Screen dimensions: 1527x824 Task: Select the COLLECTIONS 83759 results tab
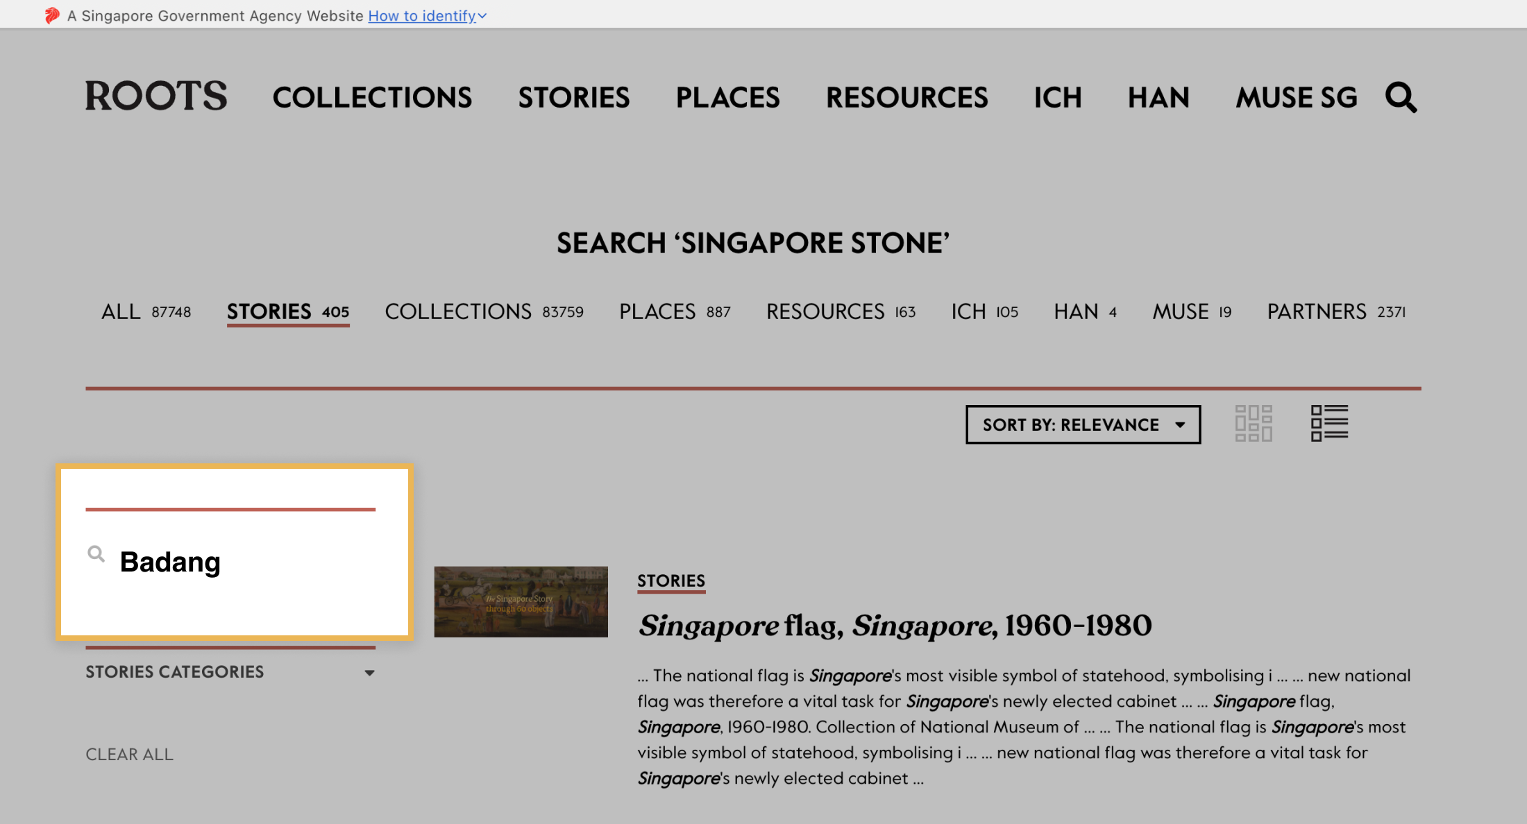[x=484, y=311]
